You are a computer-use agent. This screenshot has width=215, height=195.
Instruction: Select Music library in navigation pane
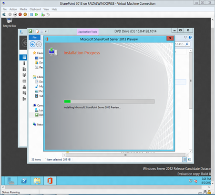[39, 86]
